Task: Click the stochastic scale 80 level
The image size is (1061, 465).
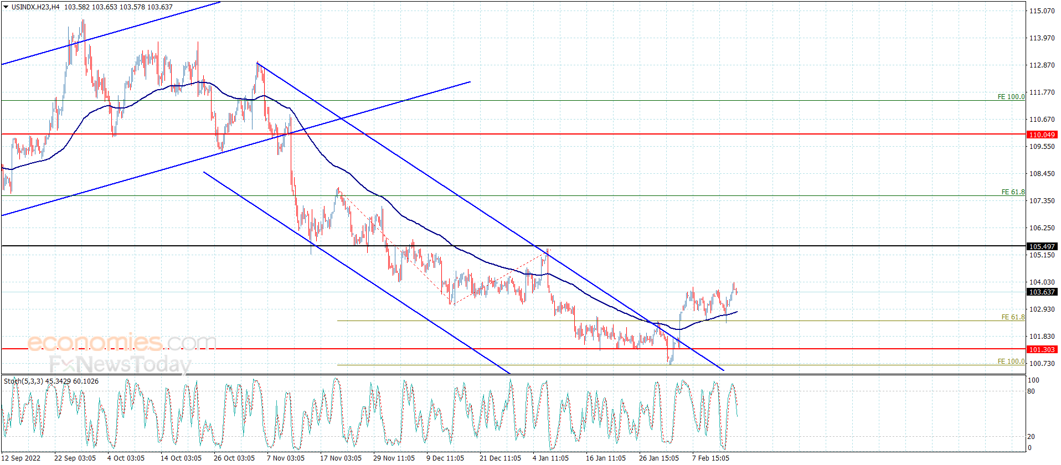Action: pyautogui.click(x=1031, y=391)
